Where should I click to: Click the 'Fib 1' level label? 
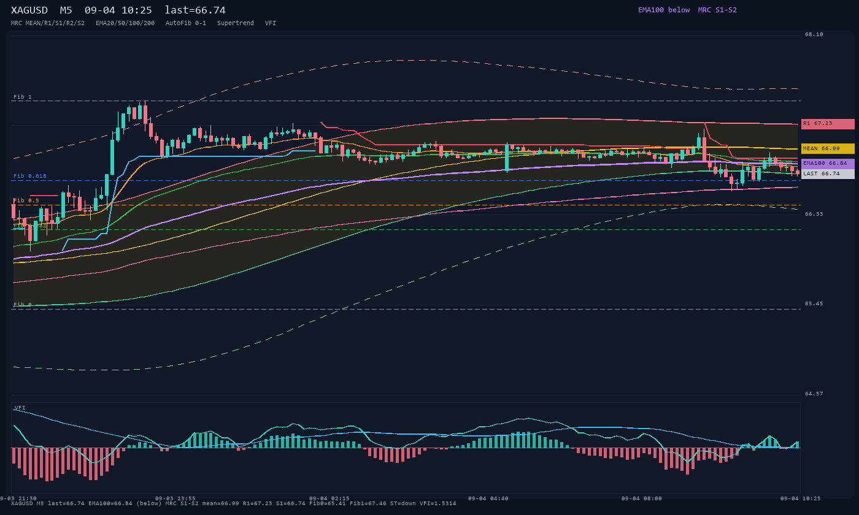[x=23, y=97]
